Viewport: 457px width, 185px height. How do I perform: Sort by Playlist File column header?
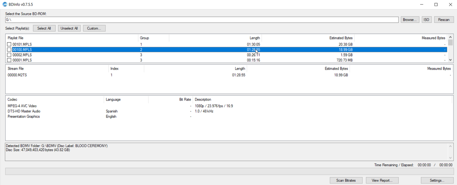72,38
